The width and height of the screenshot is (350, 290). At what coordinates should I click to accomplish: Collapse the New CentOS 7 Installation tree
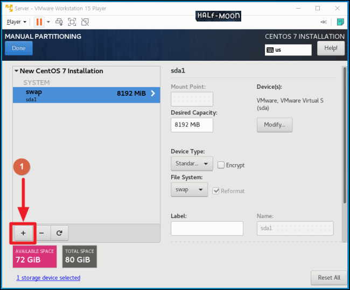(16, 71)
